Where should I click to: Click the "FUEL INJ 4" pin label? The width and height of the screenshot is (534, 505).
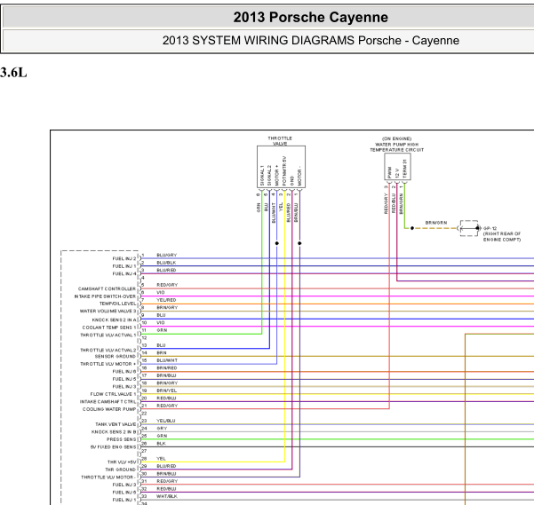point(124,273)
